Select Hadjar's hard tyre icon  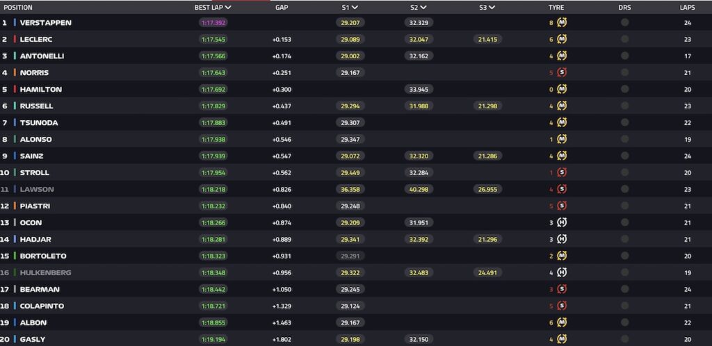(x=562, y=239)
